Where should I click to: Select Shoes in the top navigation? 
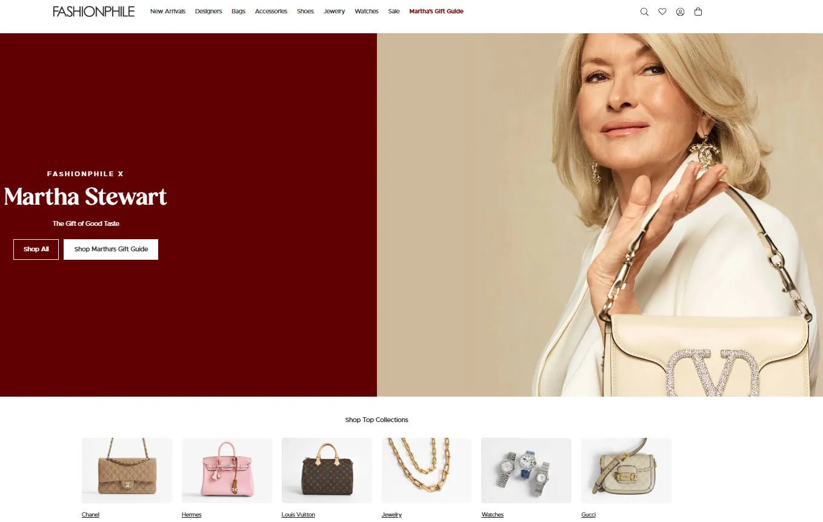tap(305, 12)
